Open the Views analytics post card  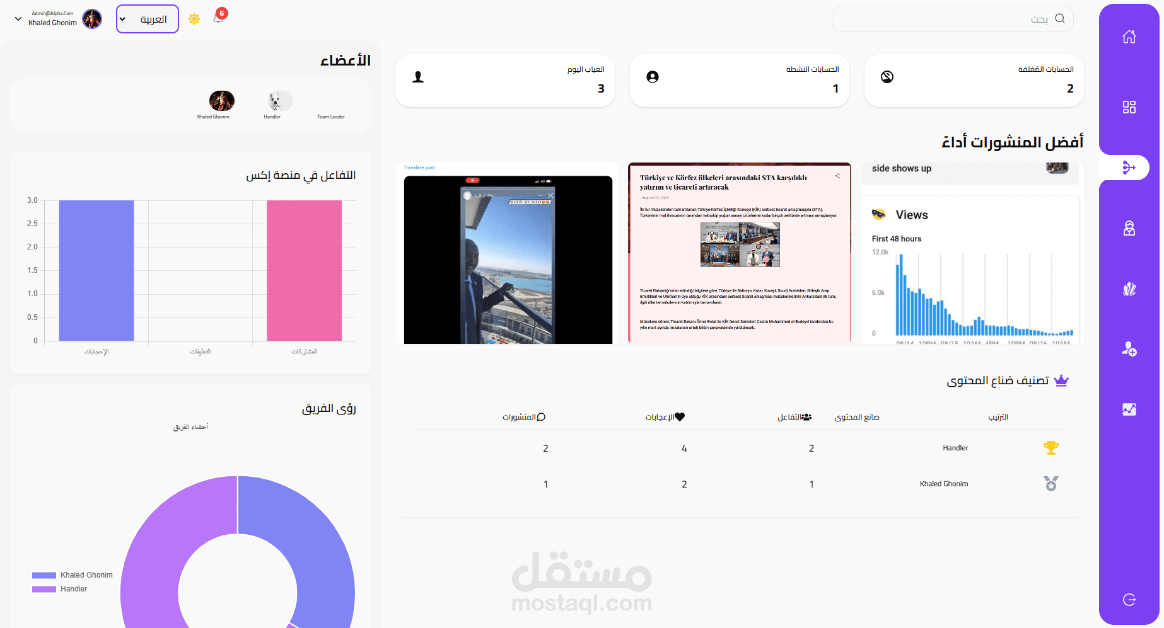pos(970,270)
